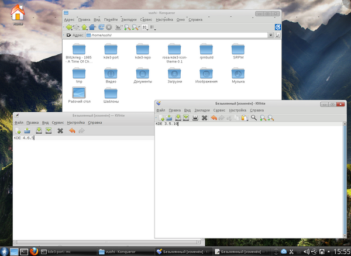
Task: Go up one directory in Konqueror
Action: click(x=84, y=27)
